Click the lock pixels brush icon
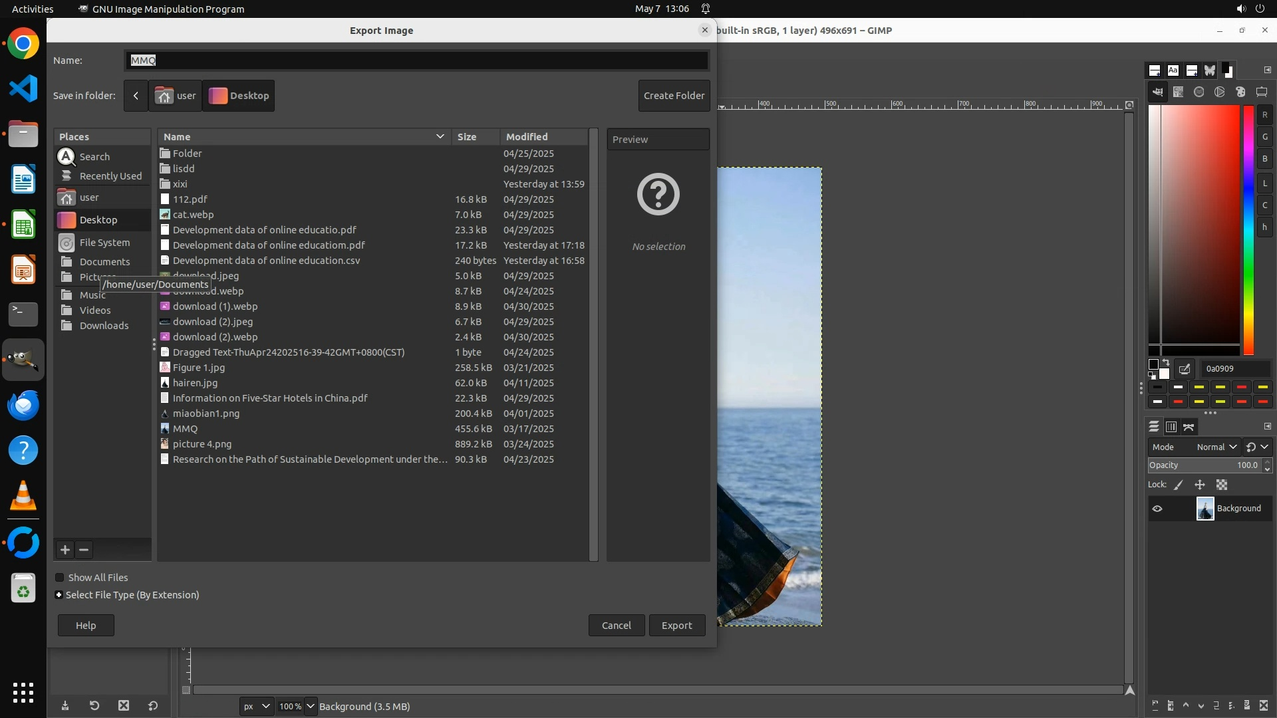 (x=1179, y=485)
